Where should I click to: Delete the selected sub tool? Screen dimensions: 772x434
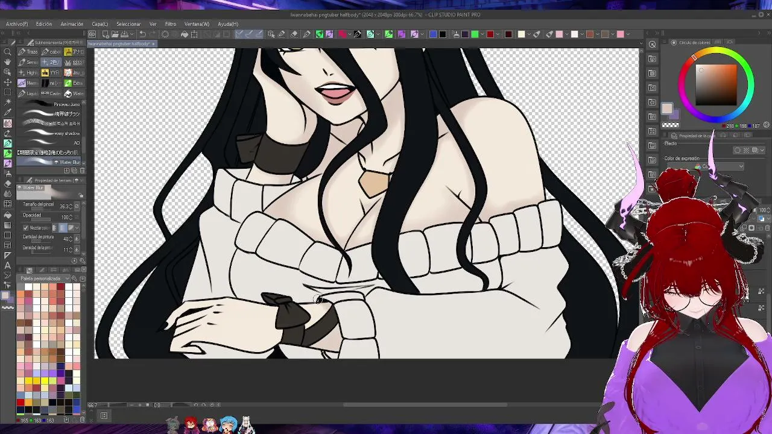tap(82, 171)
